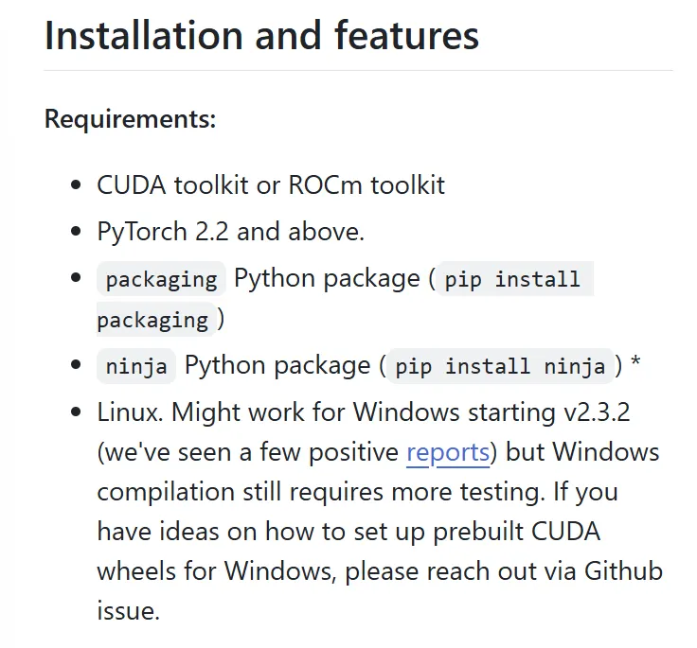Click the "PyTorch 2.2 and above." line
697x648 pixels.
point(230,231)
